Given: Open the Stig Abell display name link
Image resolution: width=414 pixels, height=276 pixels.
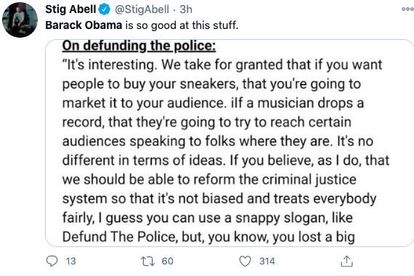Looking at the screenshot, I should (x=70, y=9).
